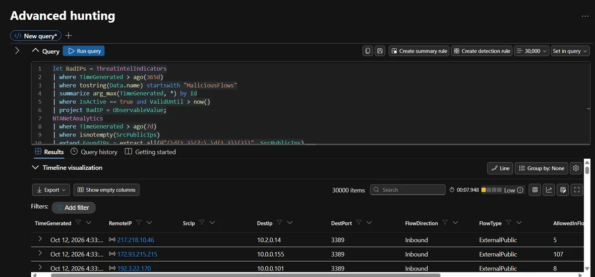
Task: Open the Group by: None dropdown
Action: pyautogui.click(x=541, y=168)
